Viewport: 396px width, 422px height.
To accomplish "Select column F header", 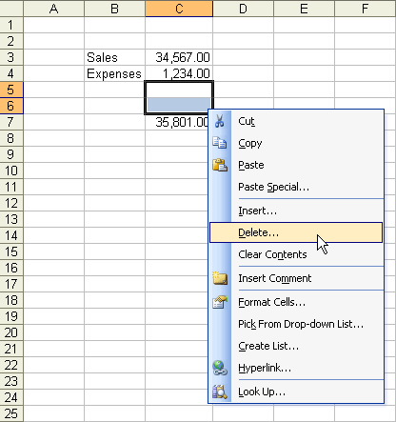I will pos(366,9).
